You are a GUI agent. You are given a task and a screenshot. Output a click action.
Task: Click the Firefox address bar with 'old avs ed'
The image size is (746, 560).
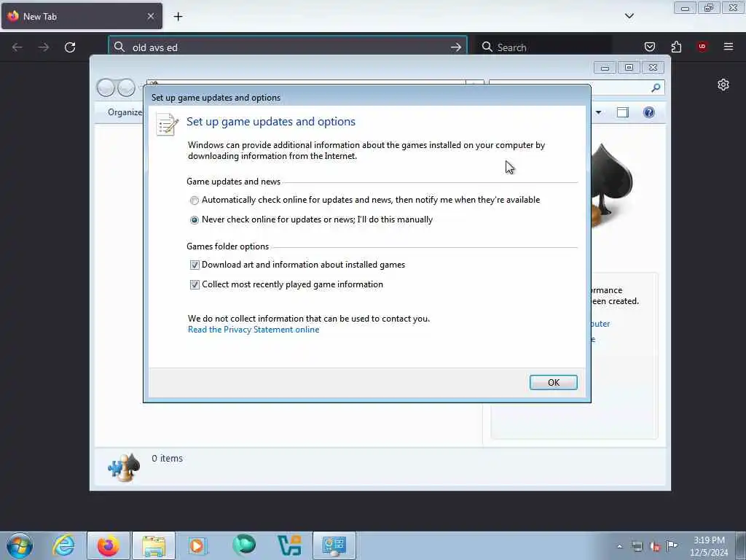click(287, 47)
